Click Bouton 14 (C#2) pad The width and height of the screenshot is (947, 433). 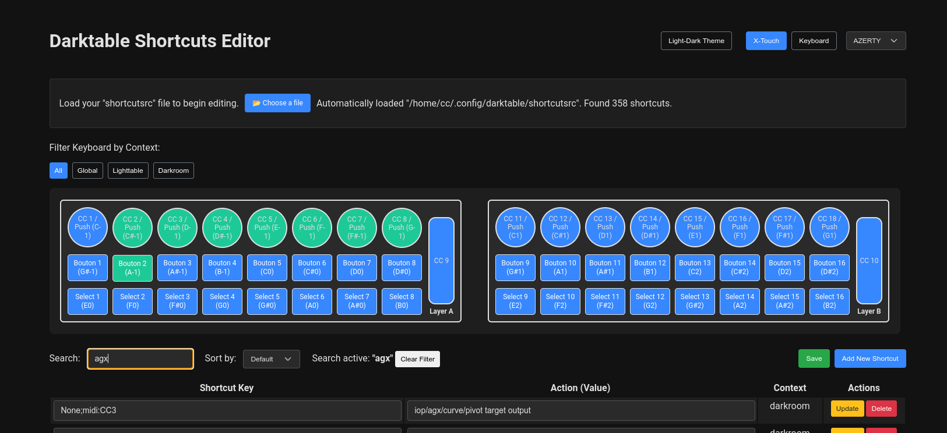click(740, 268)
